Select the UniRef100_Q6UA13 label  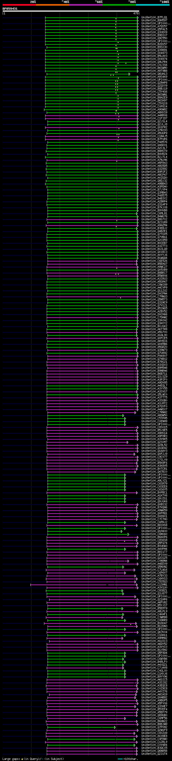(154, 74)
